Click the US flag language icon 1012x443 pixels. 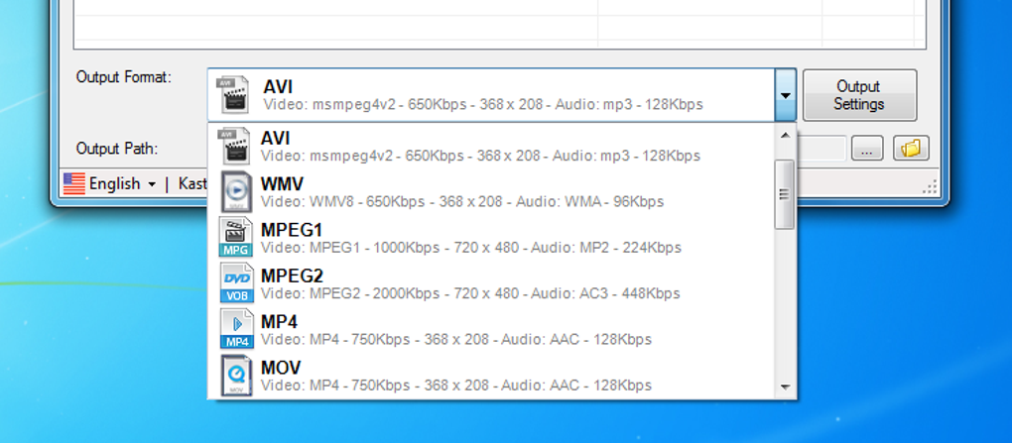pos(74,183)
